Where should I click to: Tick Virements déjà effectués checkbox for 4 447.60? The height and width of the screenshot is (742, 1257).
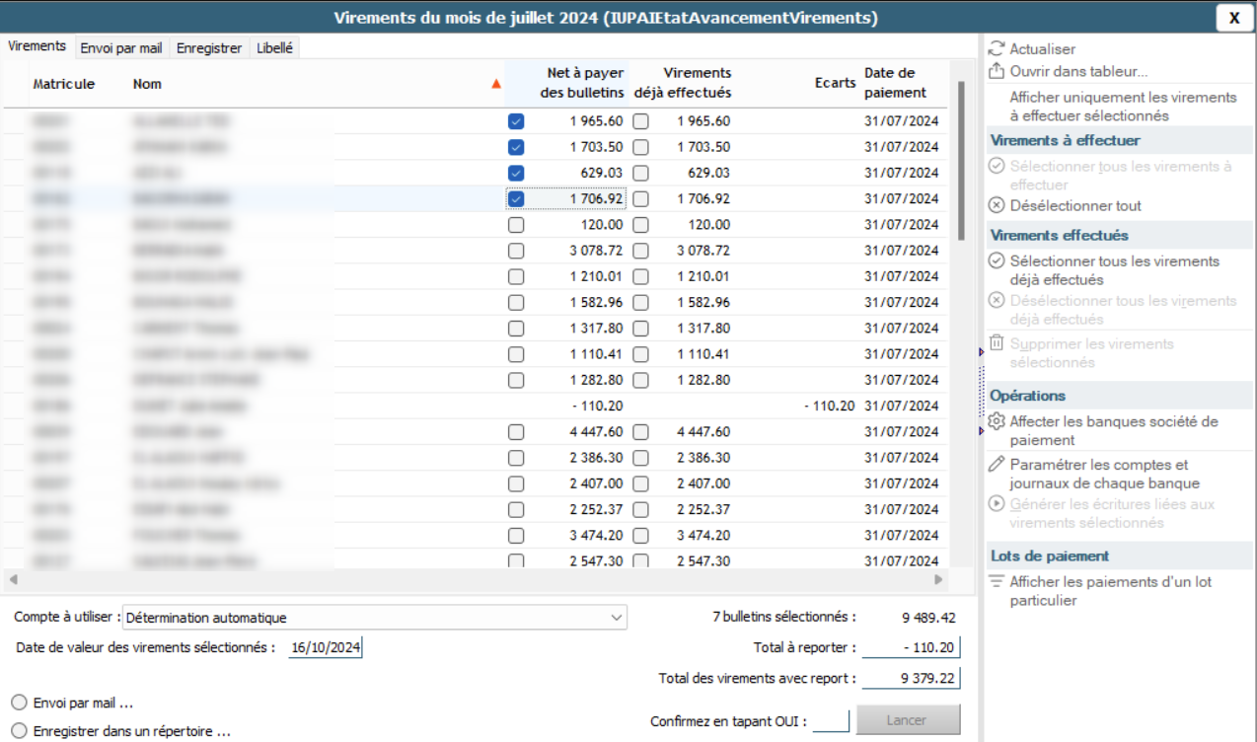click(641, 431)
